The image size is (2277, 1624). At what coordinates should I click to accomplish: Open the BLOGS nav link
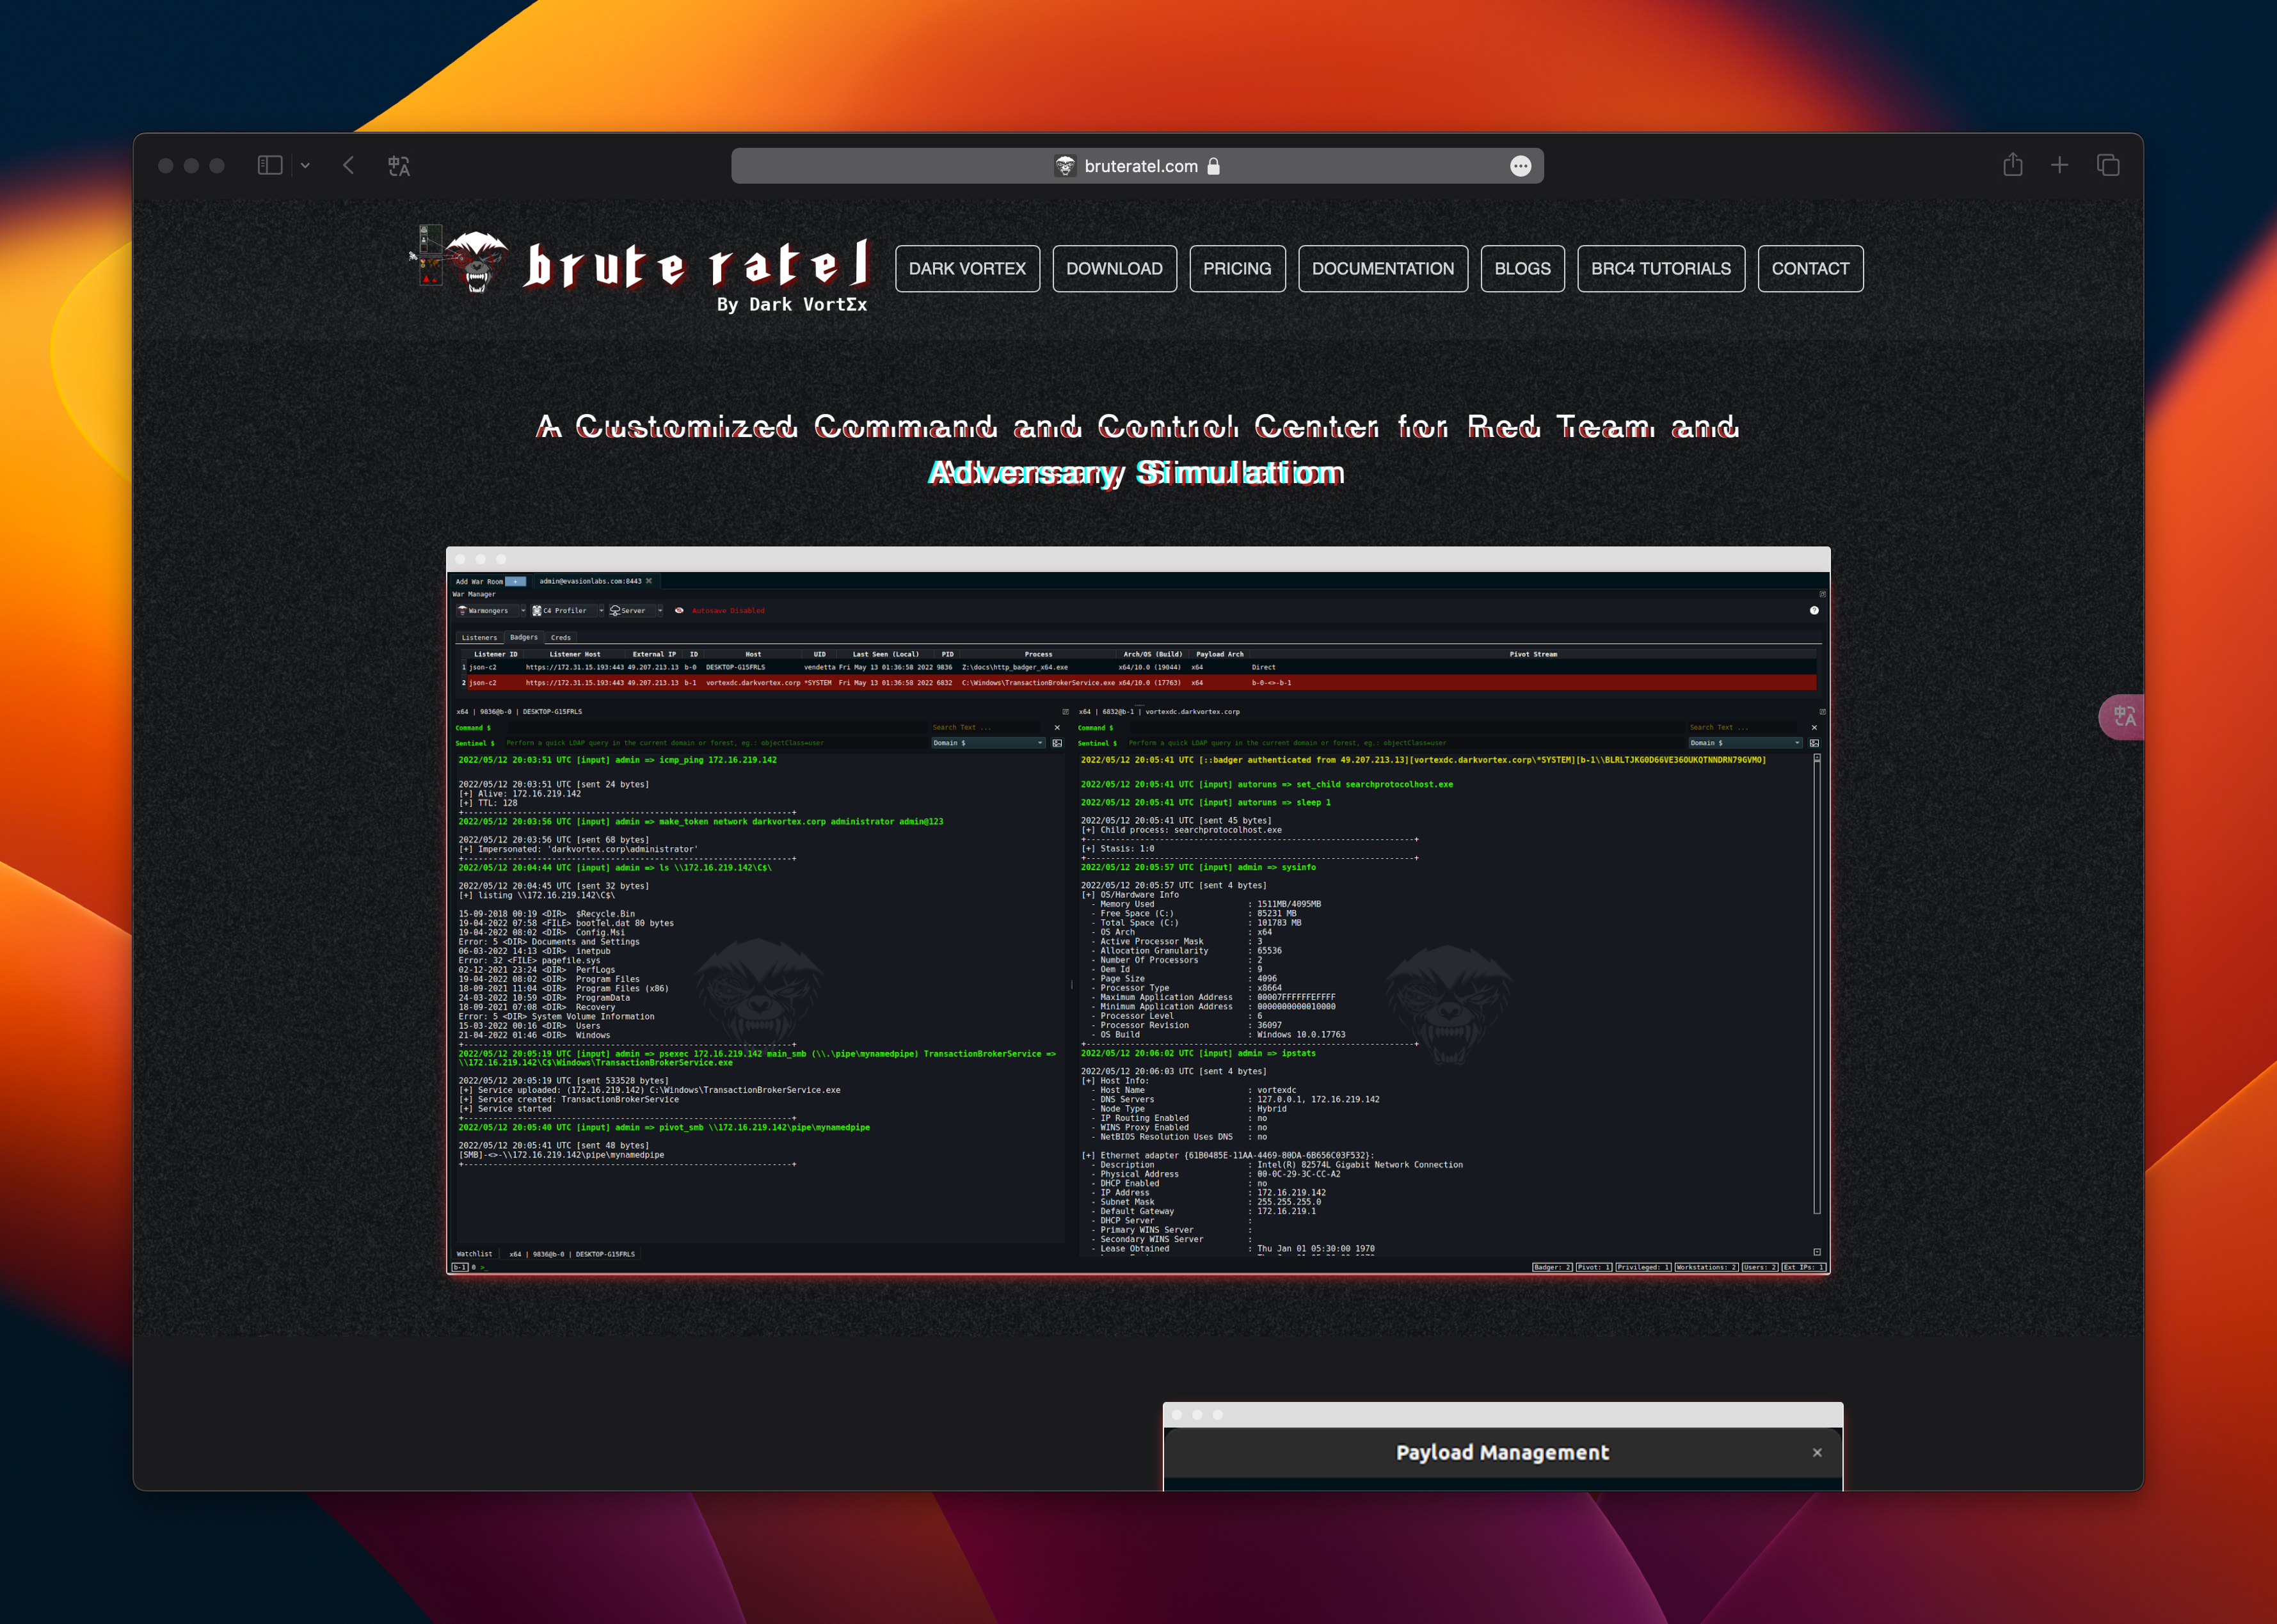coord(1522,268)
